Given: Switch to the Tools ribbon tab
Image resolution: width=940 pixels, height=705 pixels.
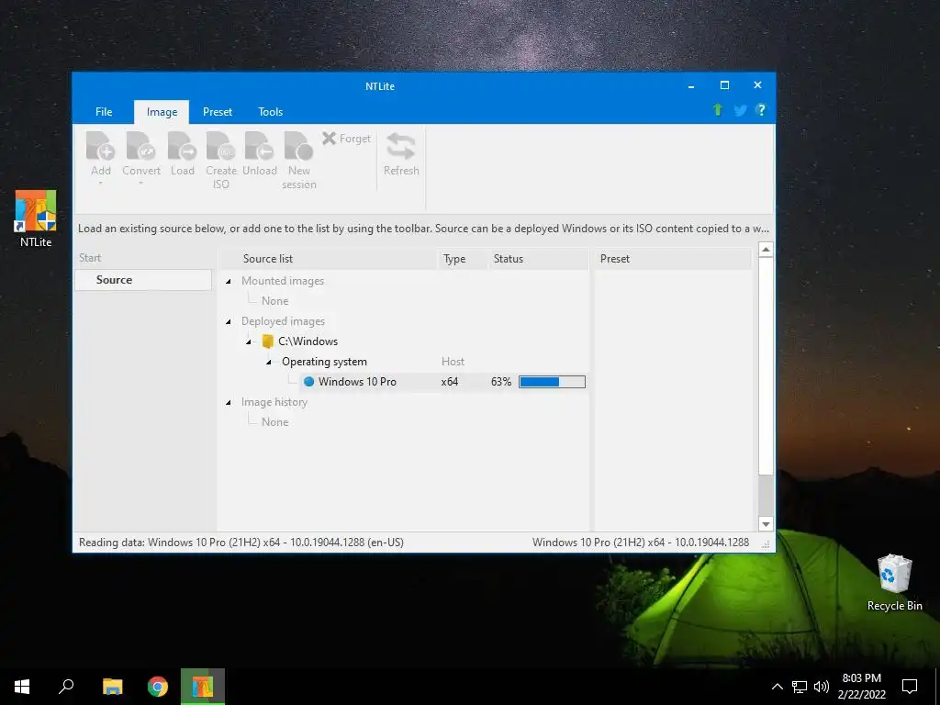Looking at the screenshot, I should [271, 112].
